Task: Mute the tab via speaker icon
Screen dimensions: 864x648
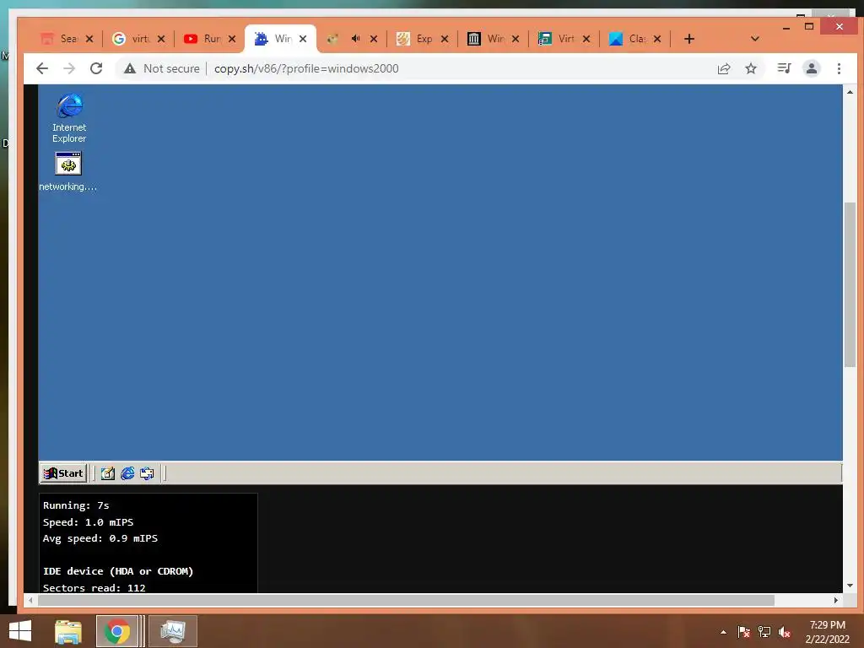Action: (x=355, y=39)
